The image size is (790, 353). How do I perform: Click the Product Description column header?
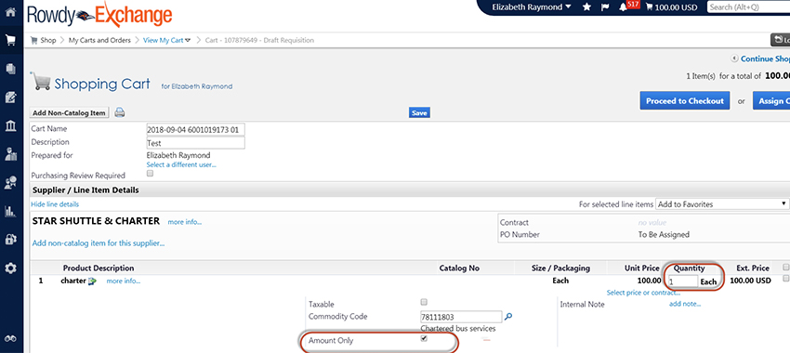[x=99, y=268]
